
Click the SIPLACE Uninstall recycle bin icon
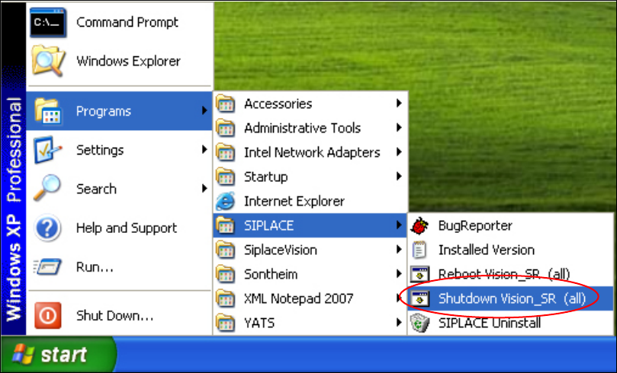pyautogui.click(x=419, y=323)
